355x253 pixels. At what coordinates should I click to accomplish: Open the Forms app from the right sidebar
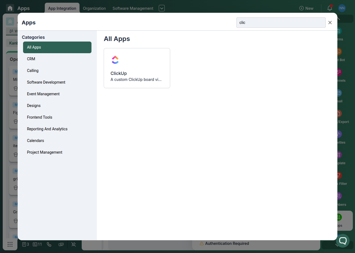coord(338,31)
